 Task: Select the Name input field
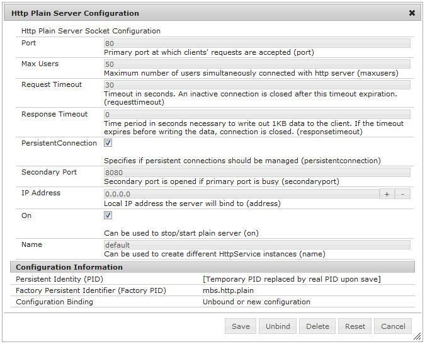(257, 245)
